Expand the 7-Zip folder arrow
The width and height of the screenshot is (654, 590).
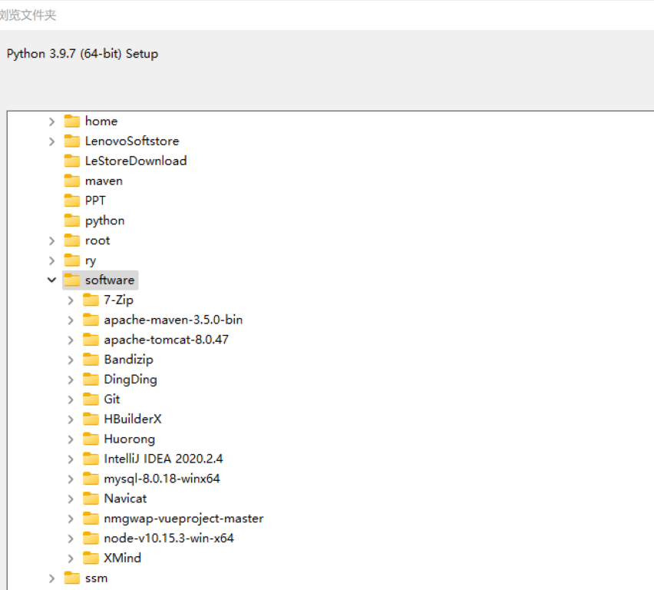[71, 300]
